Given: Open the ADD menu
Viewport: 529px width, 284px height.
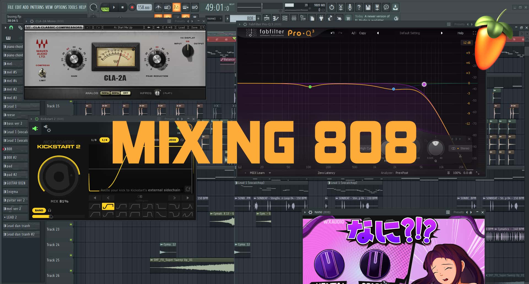Looking at the screenshot, I should 26,7.
